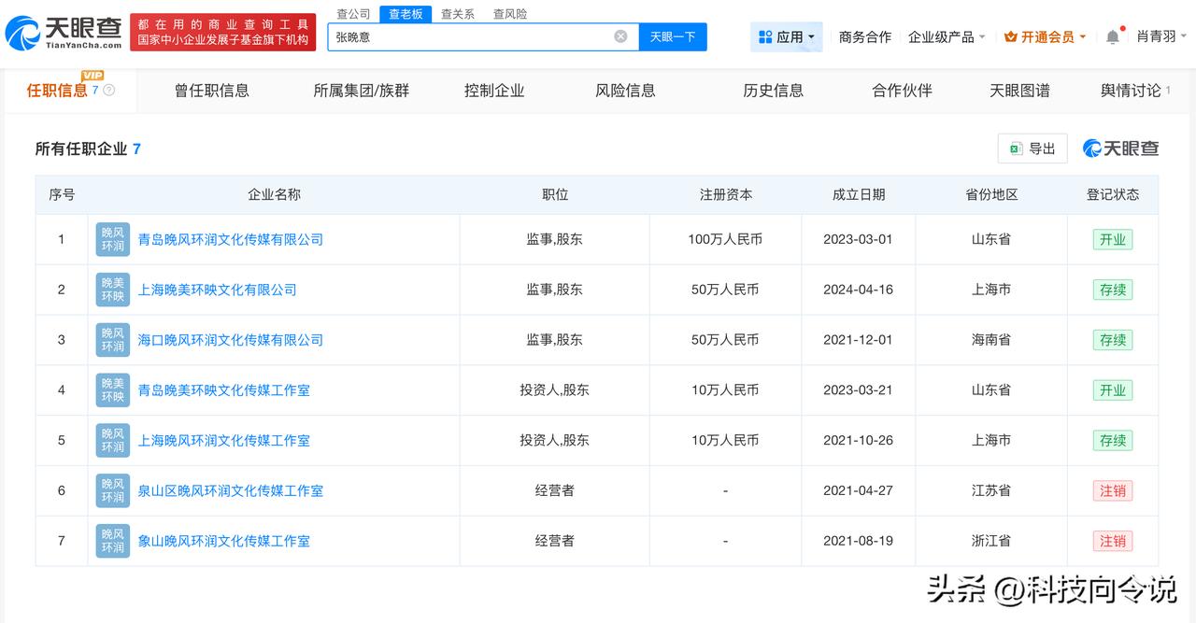Expand the 应用 apps dropdown
This screenshot has width=1196, height=623.
[786, 37]
